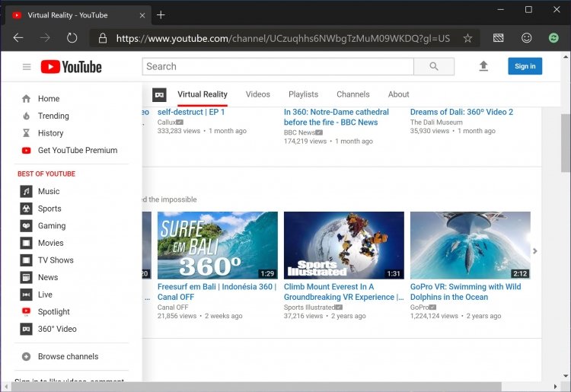Reload the page with refresh button
571x392 pixels.
(72, 37)
